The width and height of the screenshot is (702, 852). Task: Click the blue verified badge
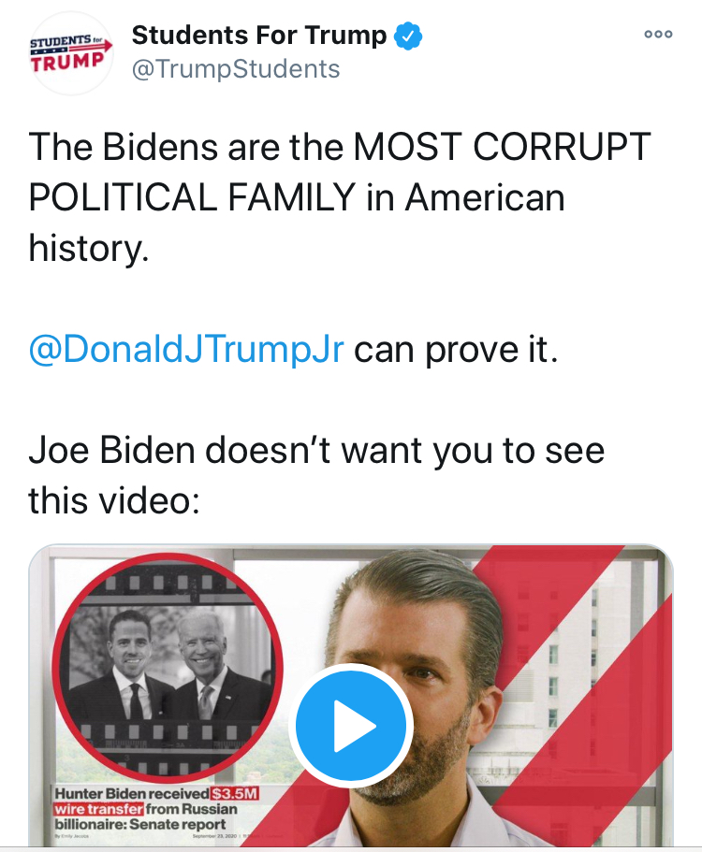(408, 36)
